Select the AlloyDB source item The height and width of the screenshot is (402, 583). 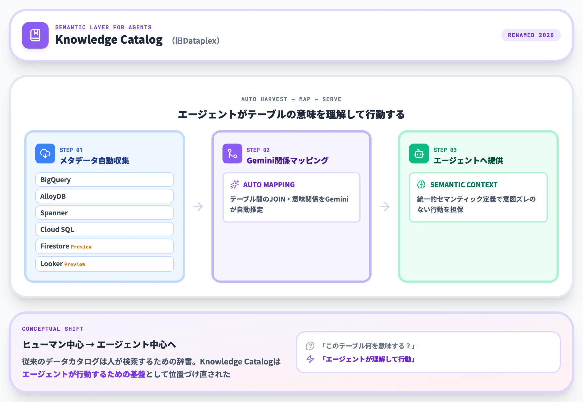click(104, 196)
